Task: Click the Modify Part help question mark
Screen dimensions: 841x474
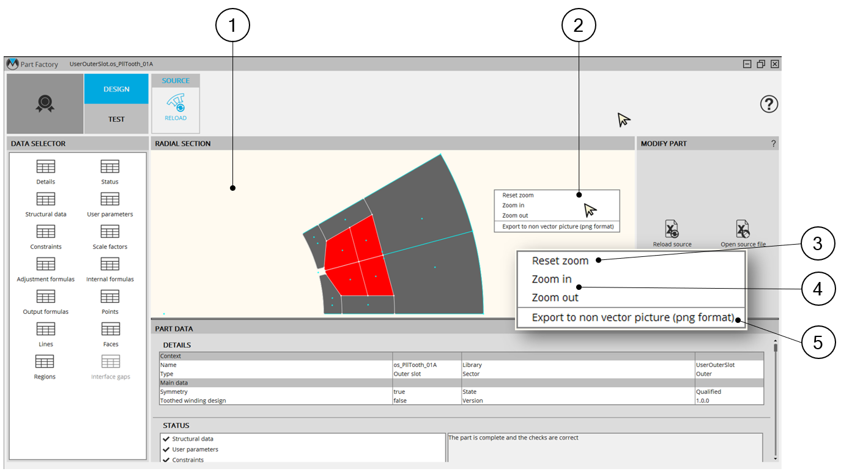Action: pos(773,144)
